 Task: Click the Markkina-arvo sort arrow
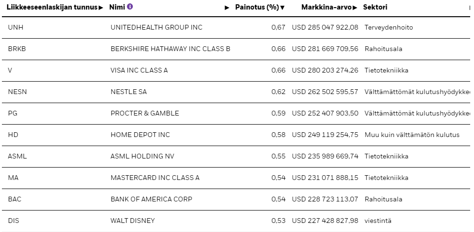coord(355,8)
